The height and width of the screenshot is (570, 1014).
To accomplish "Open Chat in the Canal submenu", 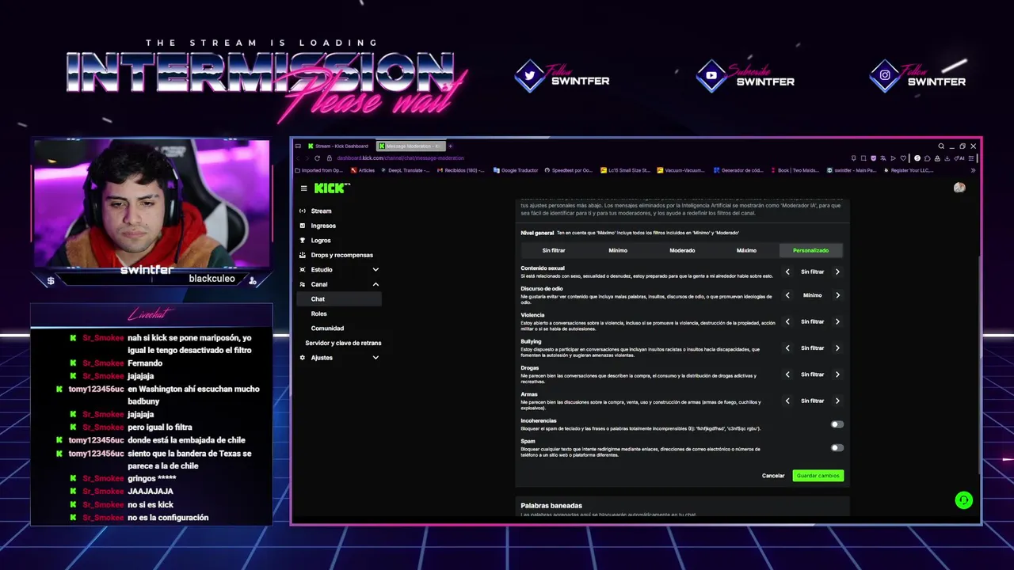I will (x=339, y=299).
